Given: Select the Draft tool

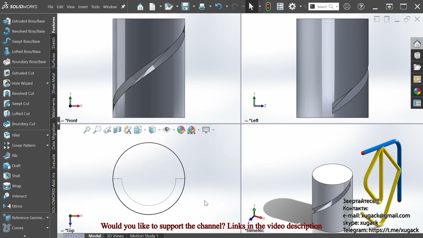Looking at the screenshot, I should pos(12,166).
